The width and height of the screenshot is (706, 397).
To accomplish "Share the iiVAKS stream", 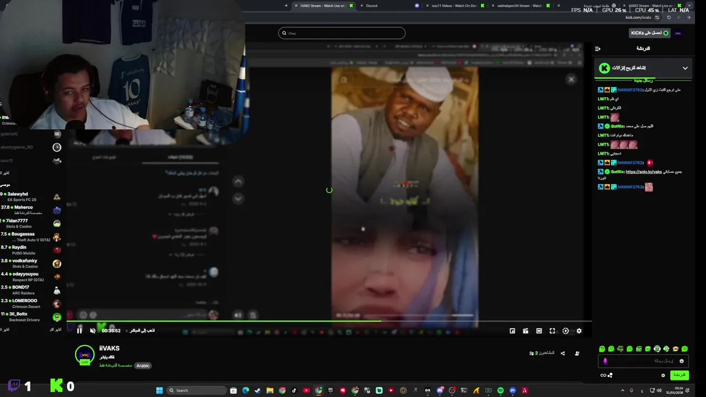I will (x=563, y=353).
